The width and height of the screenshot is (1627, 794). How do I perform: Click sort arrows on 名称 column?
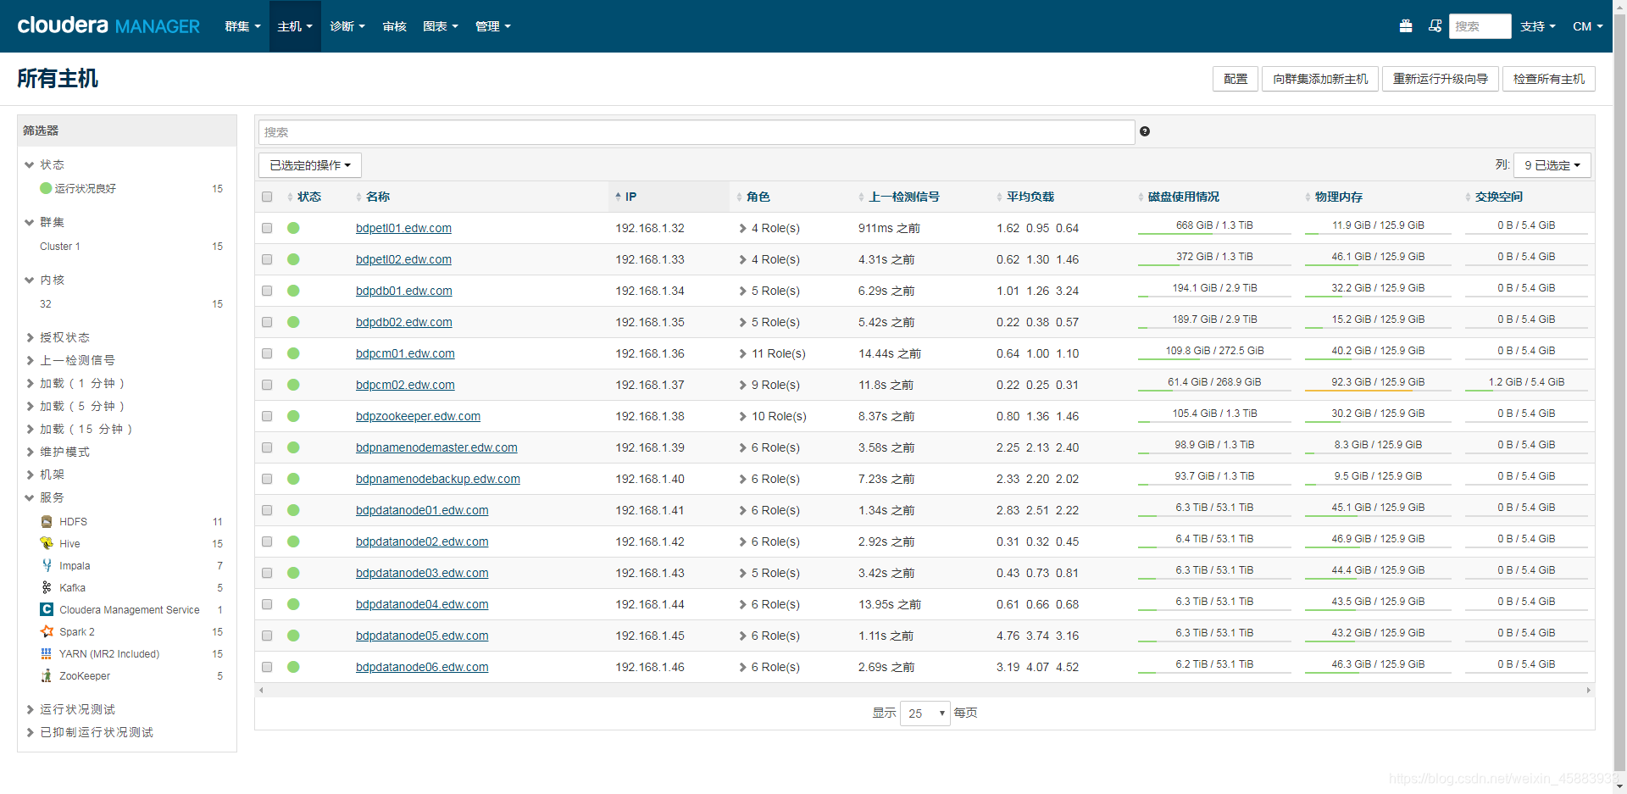[358, 197]
